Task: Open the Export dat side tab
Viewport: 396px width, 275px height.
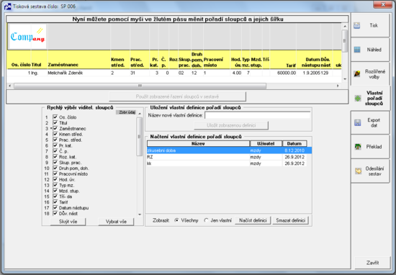Action: (x=370, y=122)
